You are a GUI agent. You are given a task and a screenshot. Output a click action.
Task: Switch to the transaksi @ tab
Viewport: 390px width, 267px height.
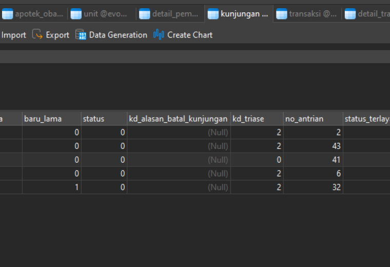coord(307,14)
